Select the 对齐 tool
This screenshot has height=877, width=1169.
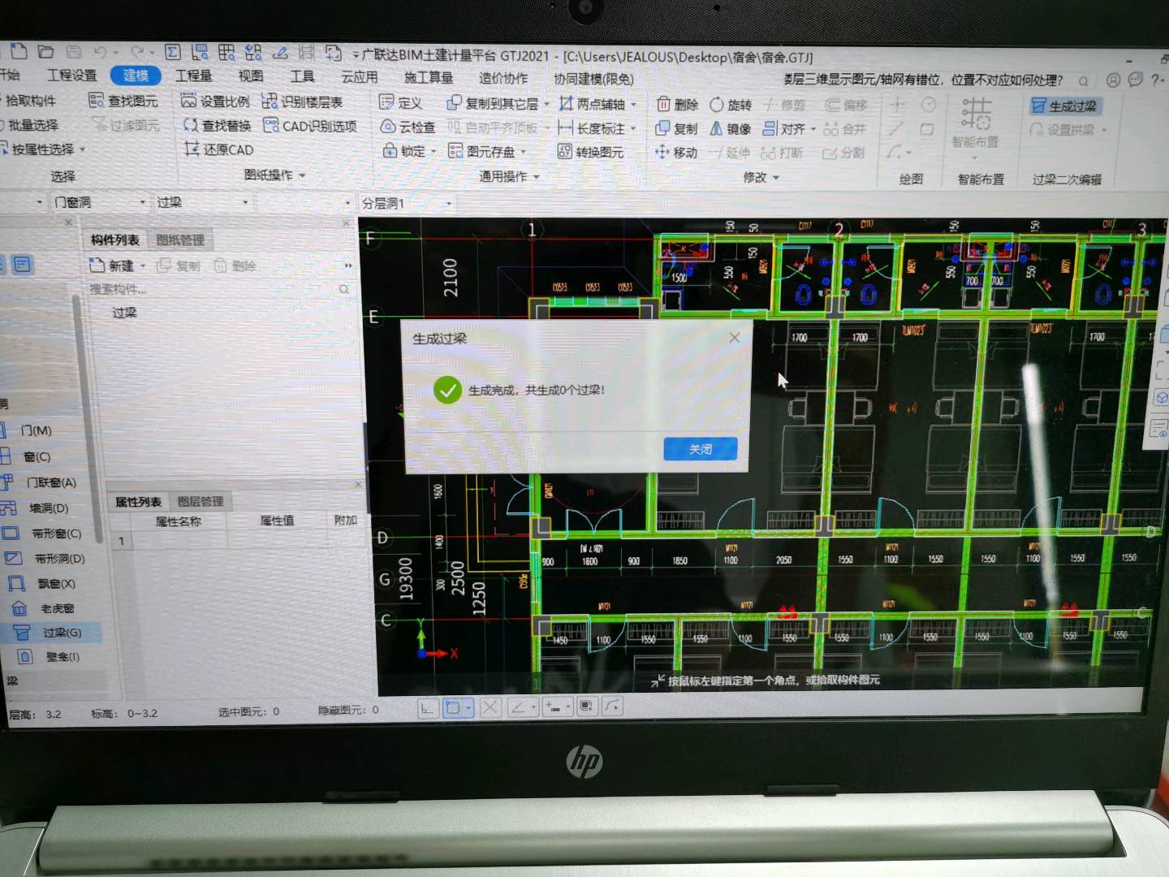point(784,128)
